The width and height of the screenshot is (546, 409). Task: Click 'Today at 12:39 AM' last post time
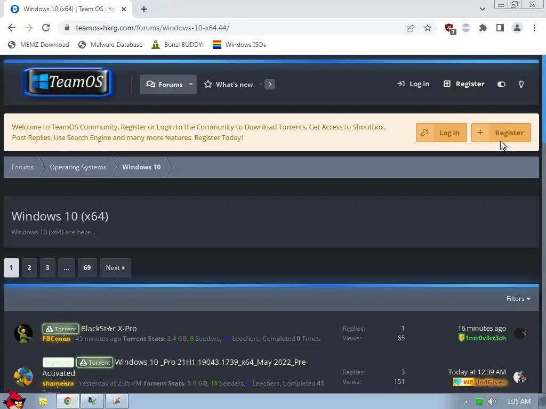(x=477, y=372)
